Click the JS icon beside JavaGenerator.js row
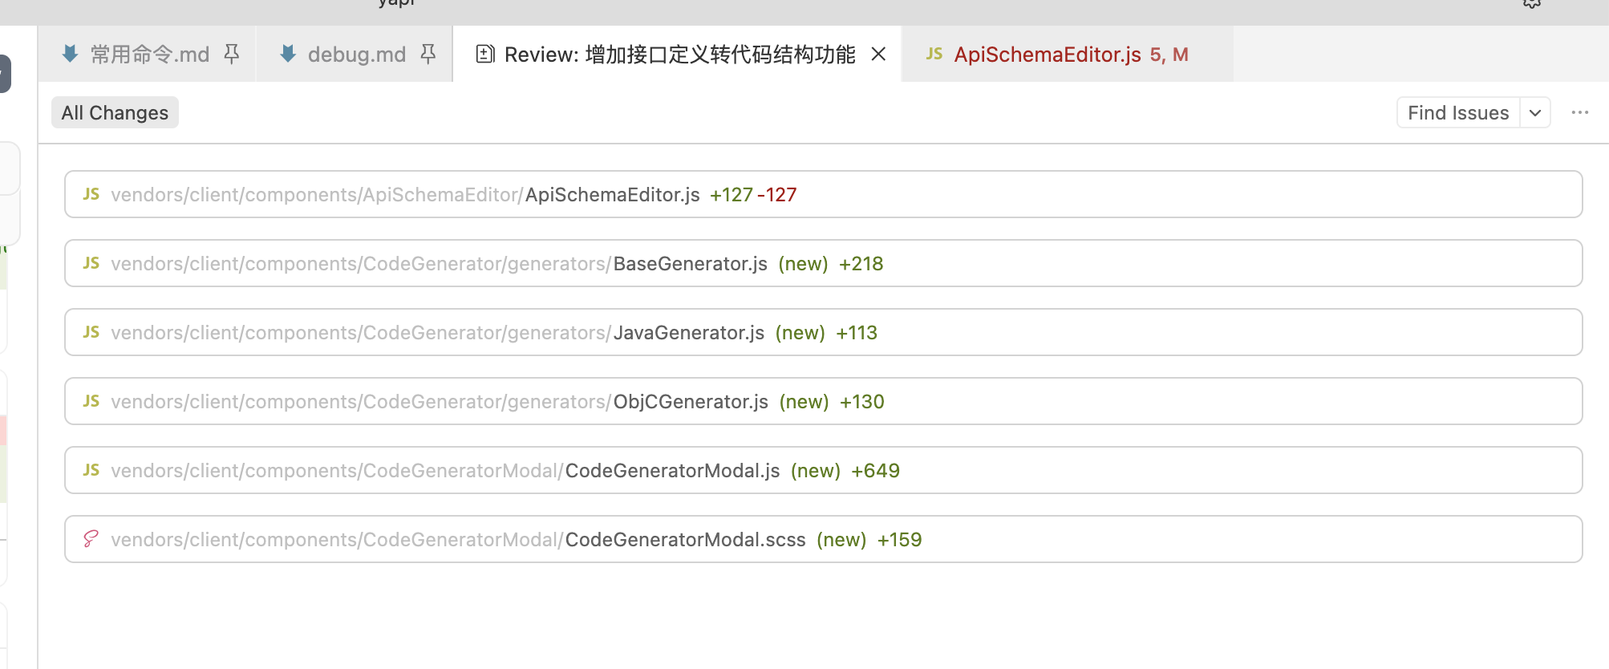 tap(91, 332)
